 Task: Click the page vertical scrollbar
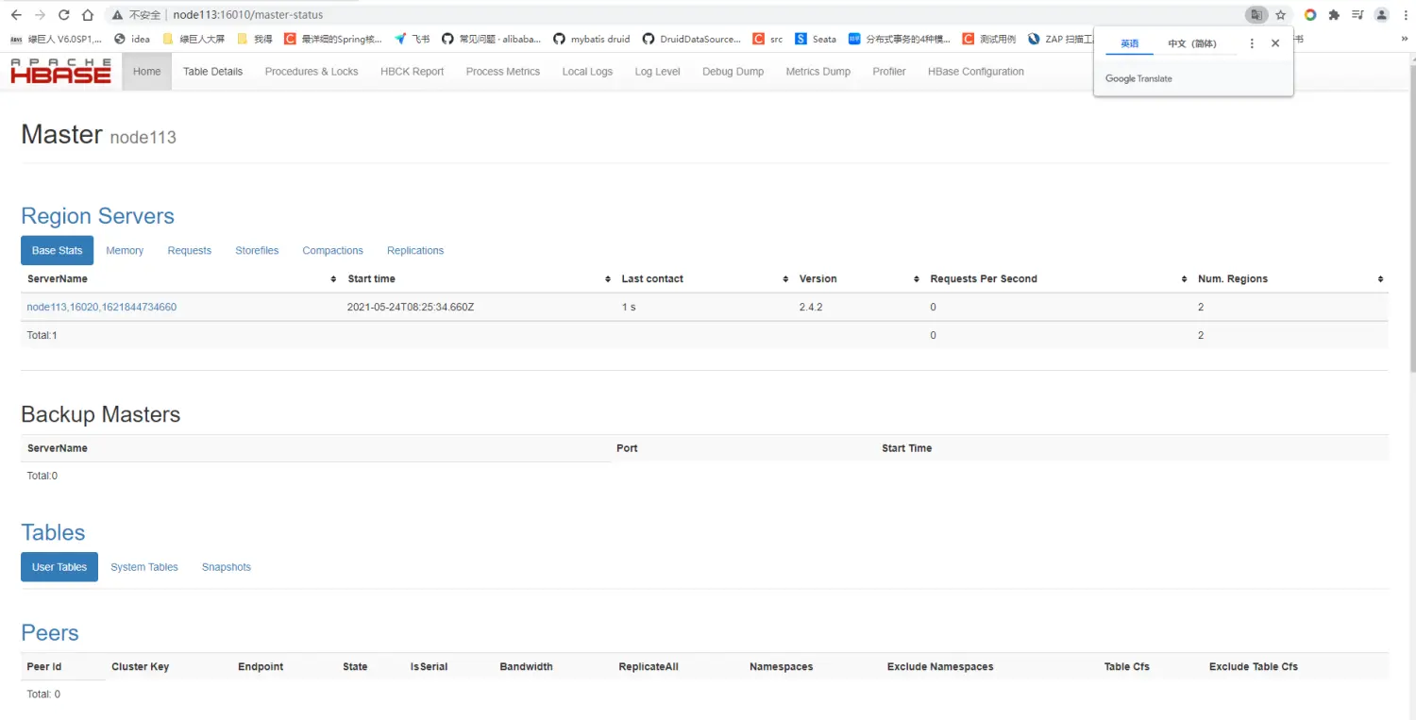pyautogui.click(x=1410, y=236)
